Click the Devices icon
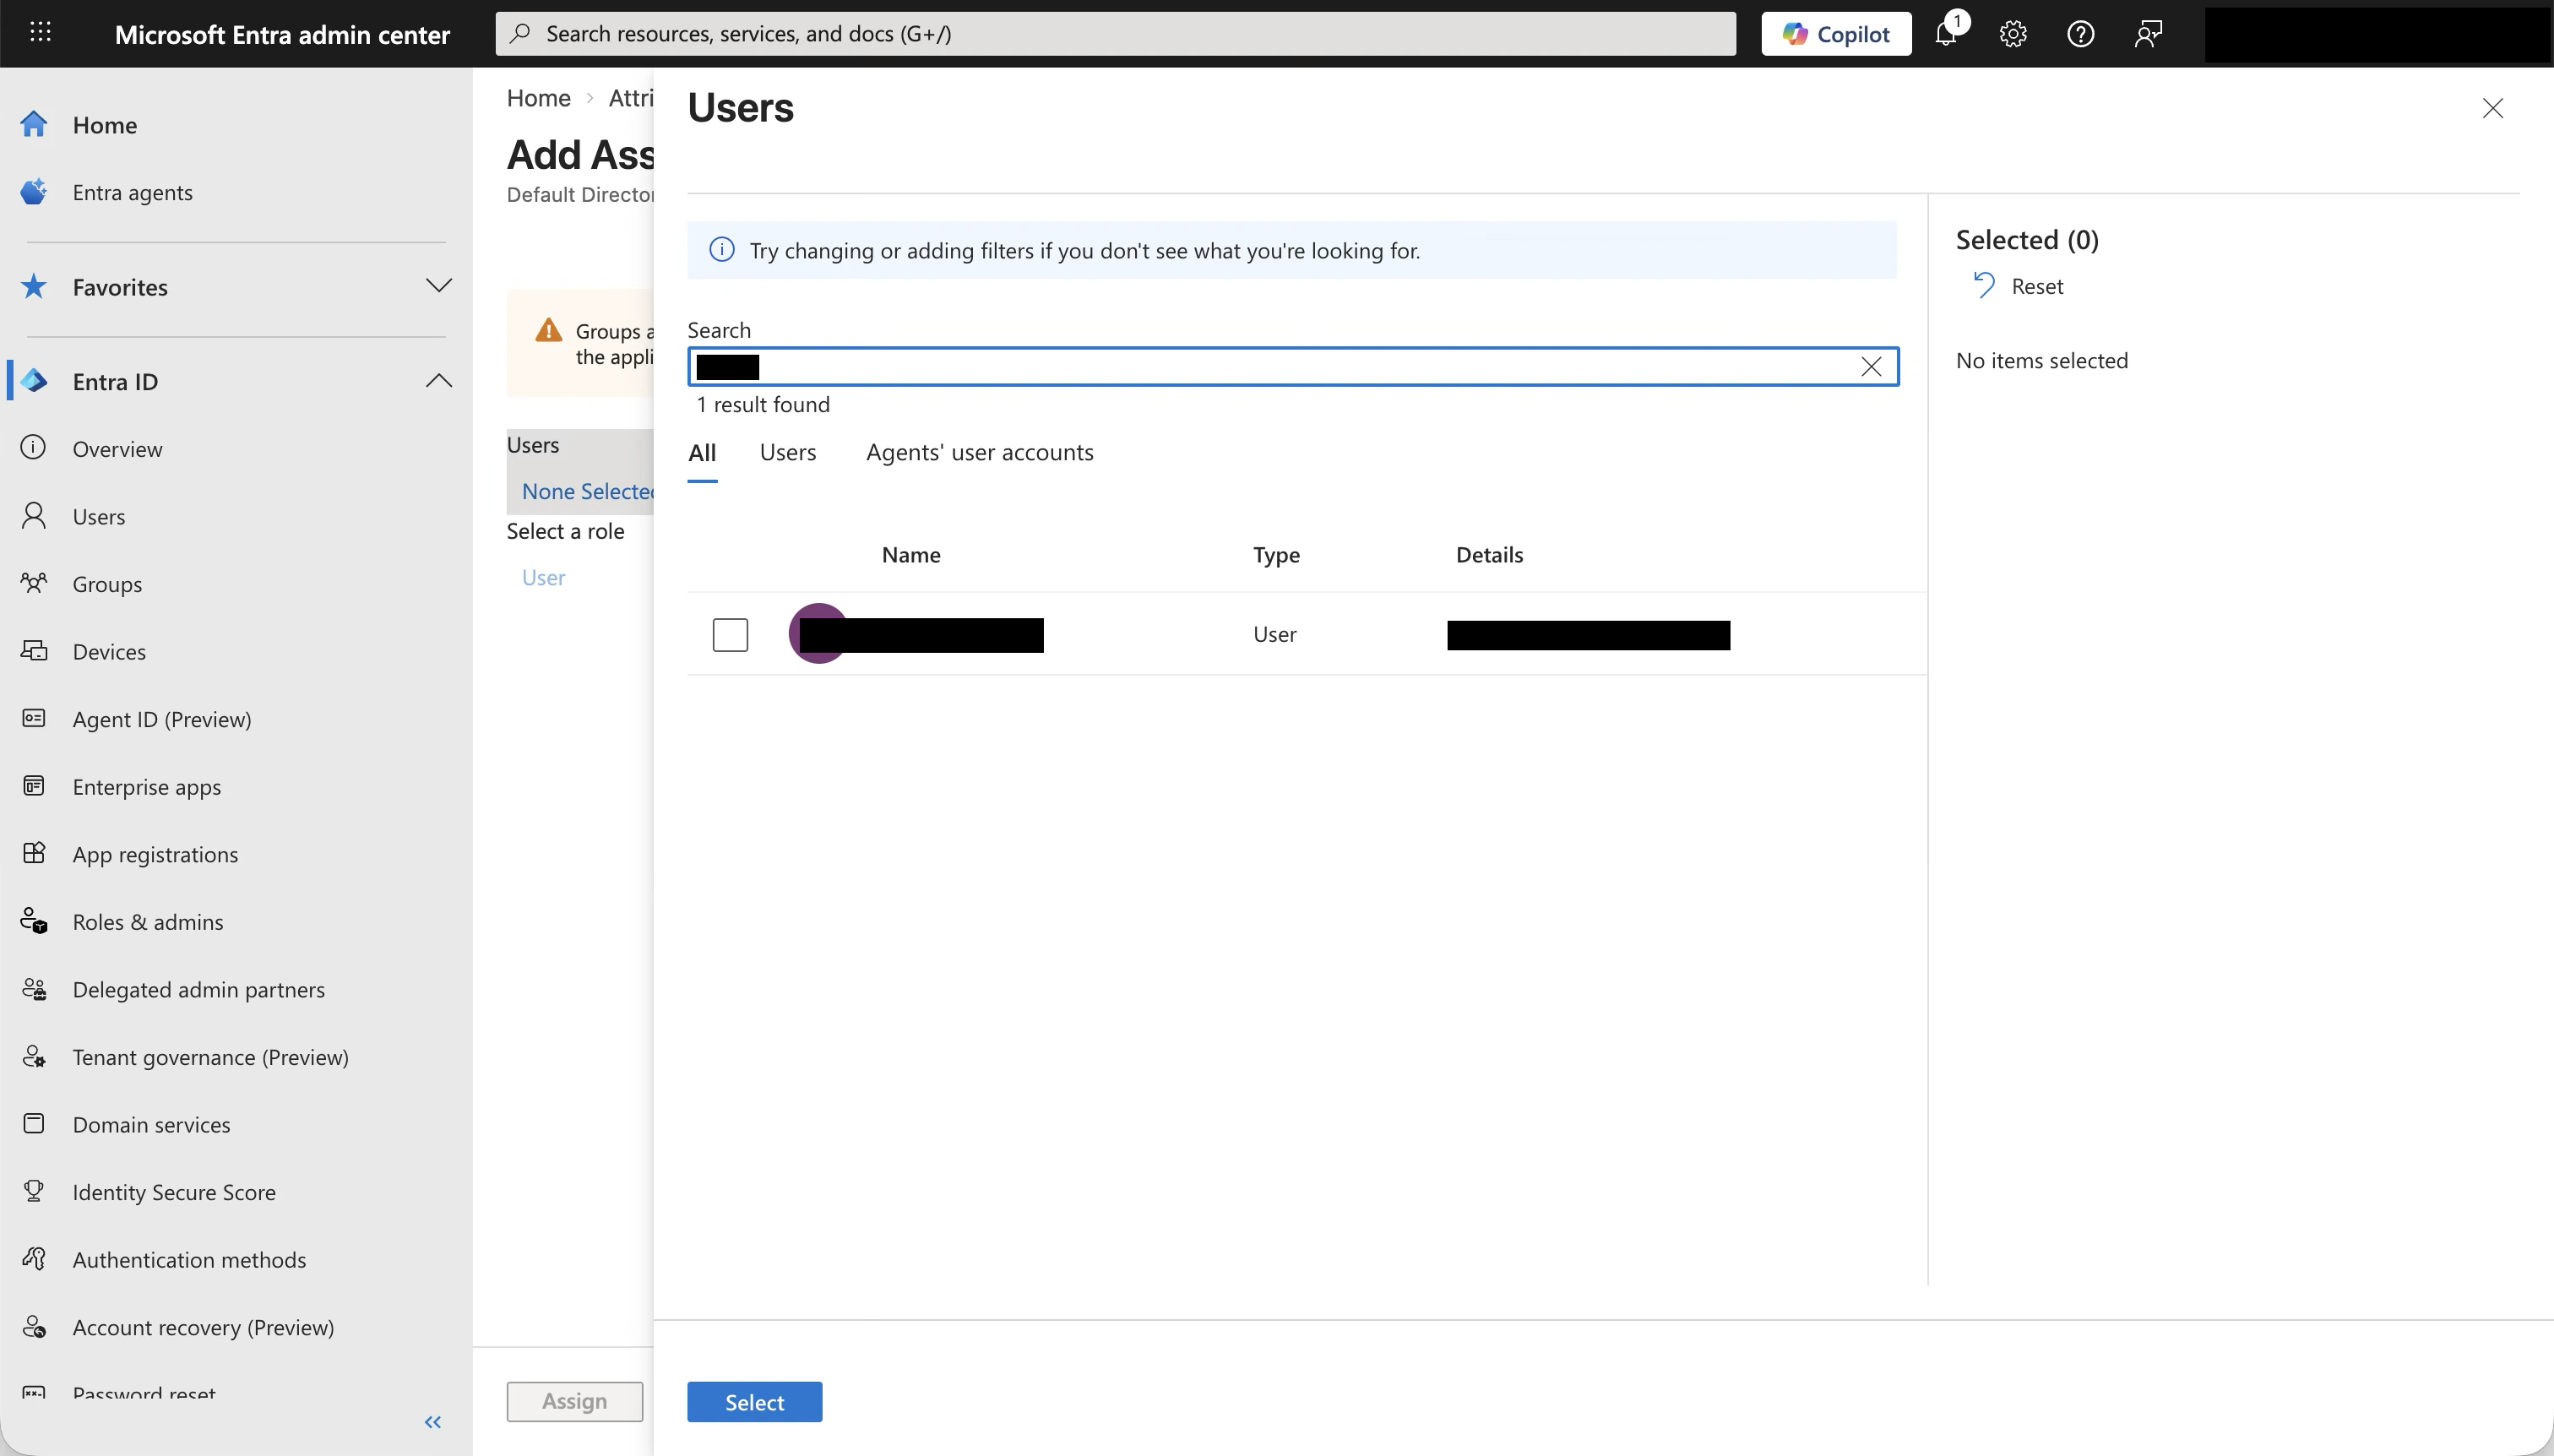Viewport: 2554px width, 1456px height. point(34,651)
